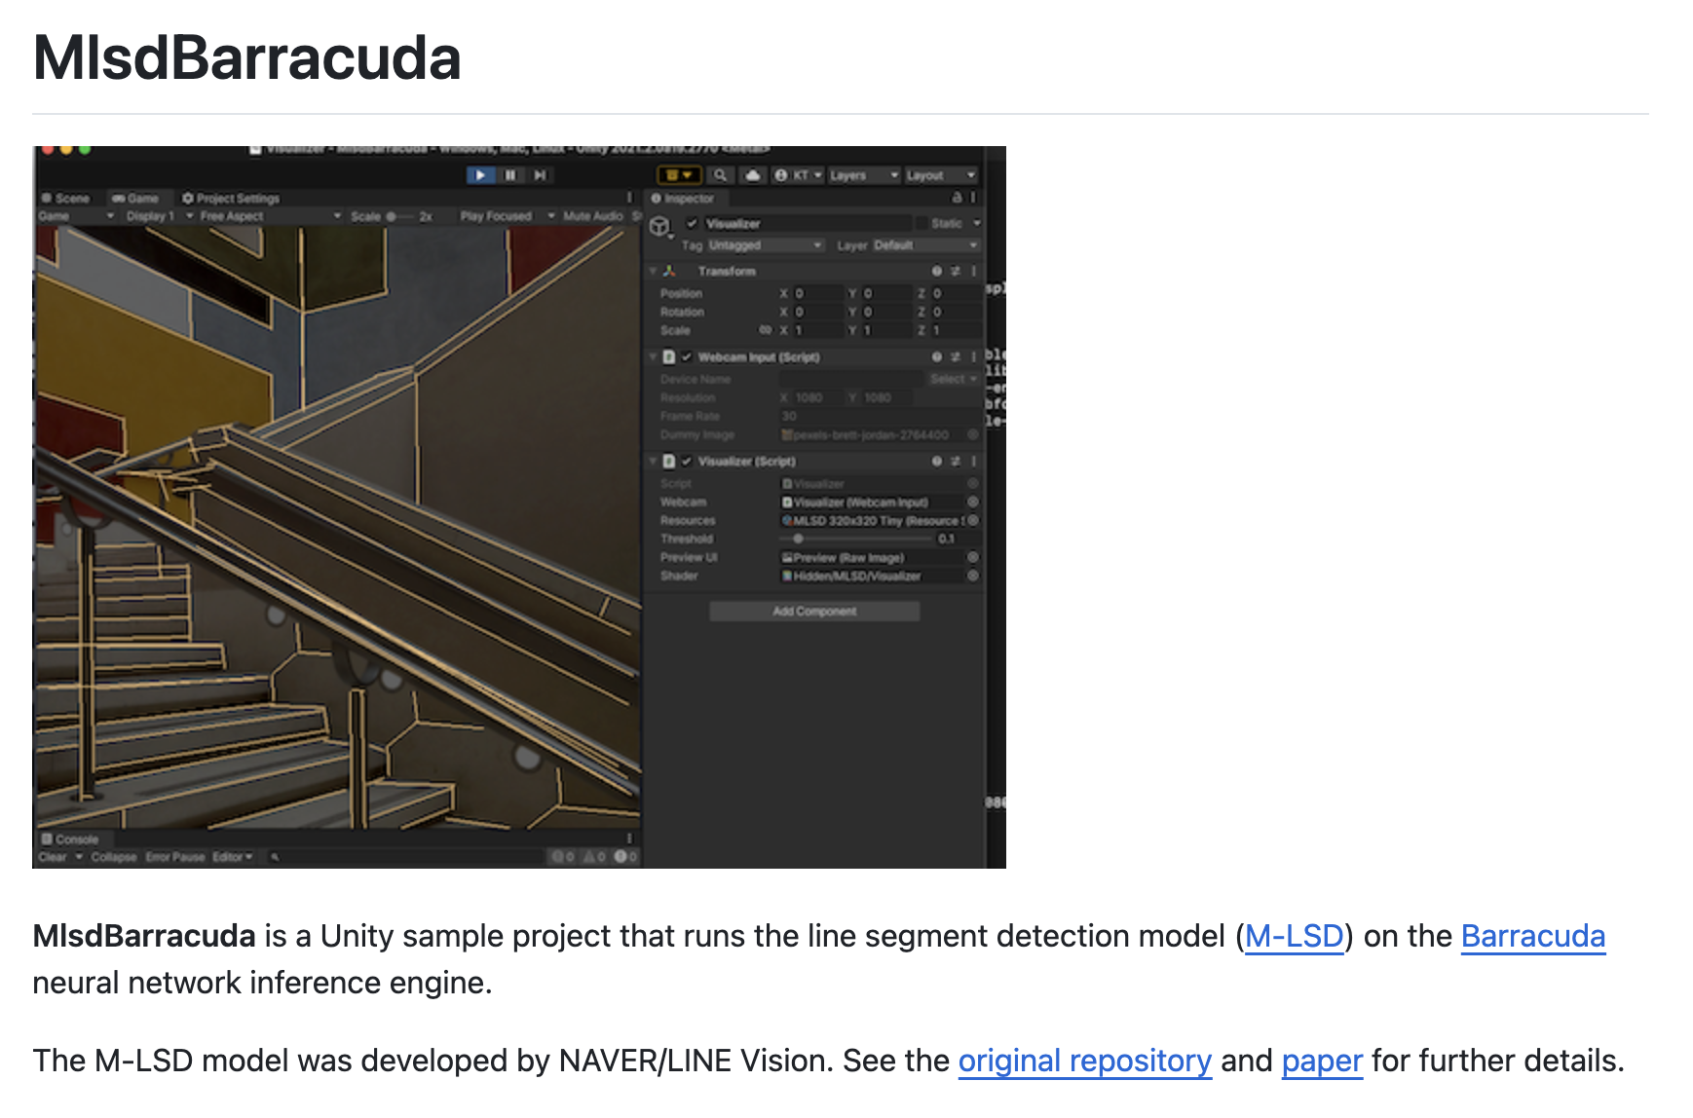The image size is (1693, 1118).
Task: Click the Inspector lock icon
Action: tap(957, 198)
